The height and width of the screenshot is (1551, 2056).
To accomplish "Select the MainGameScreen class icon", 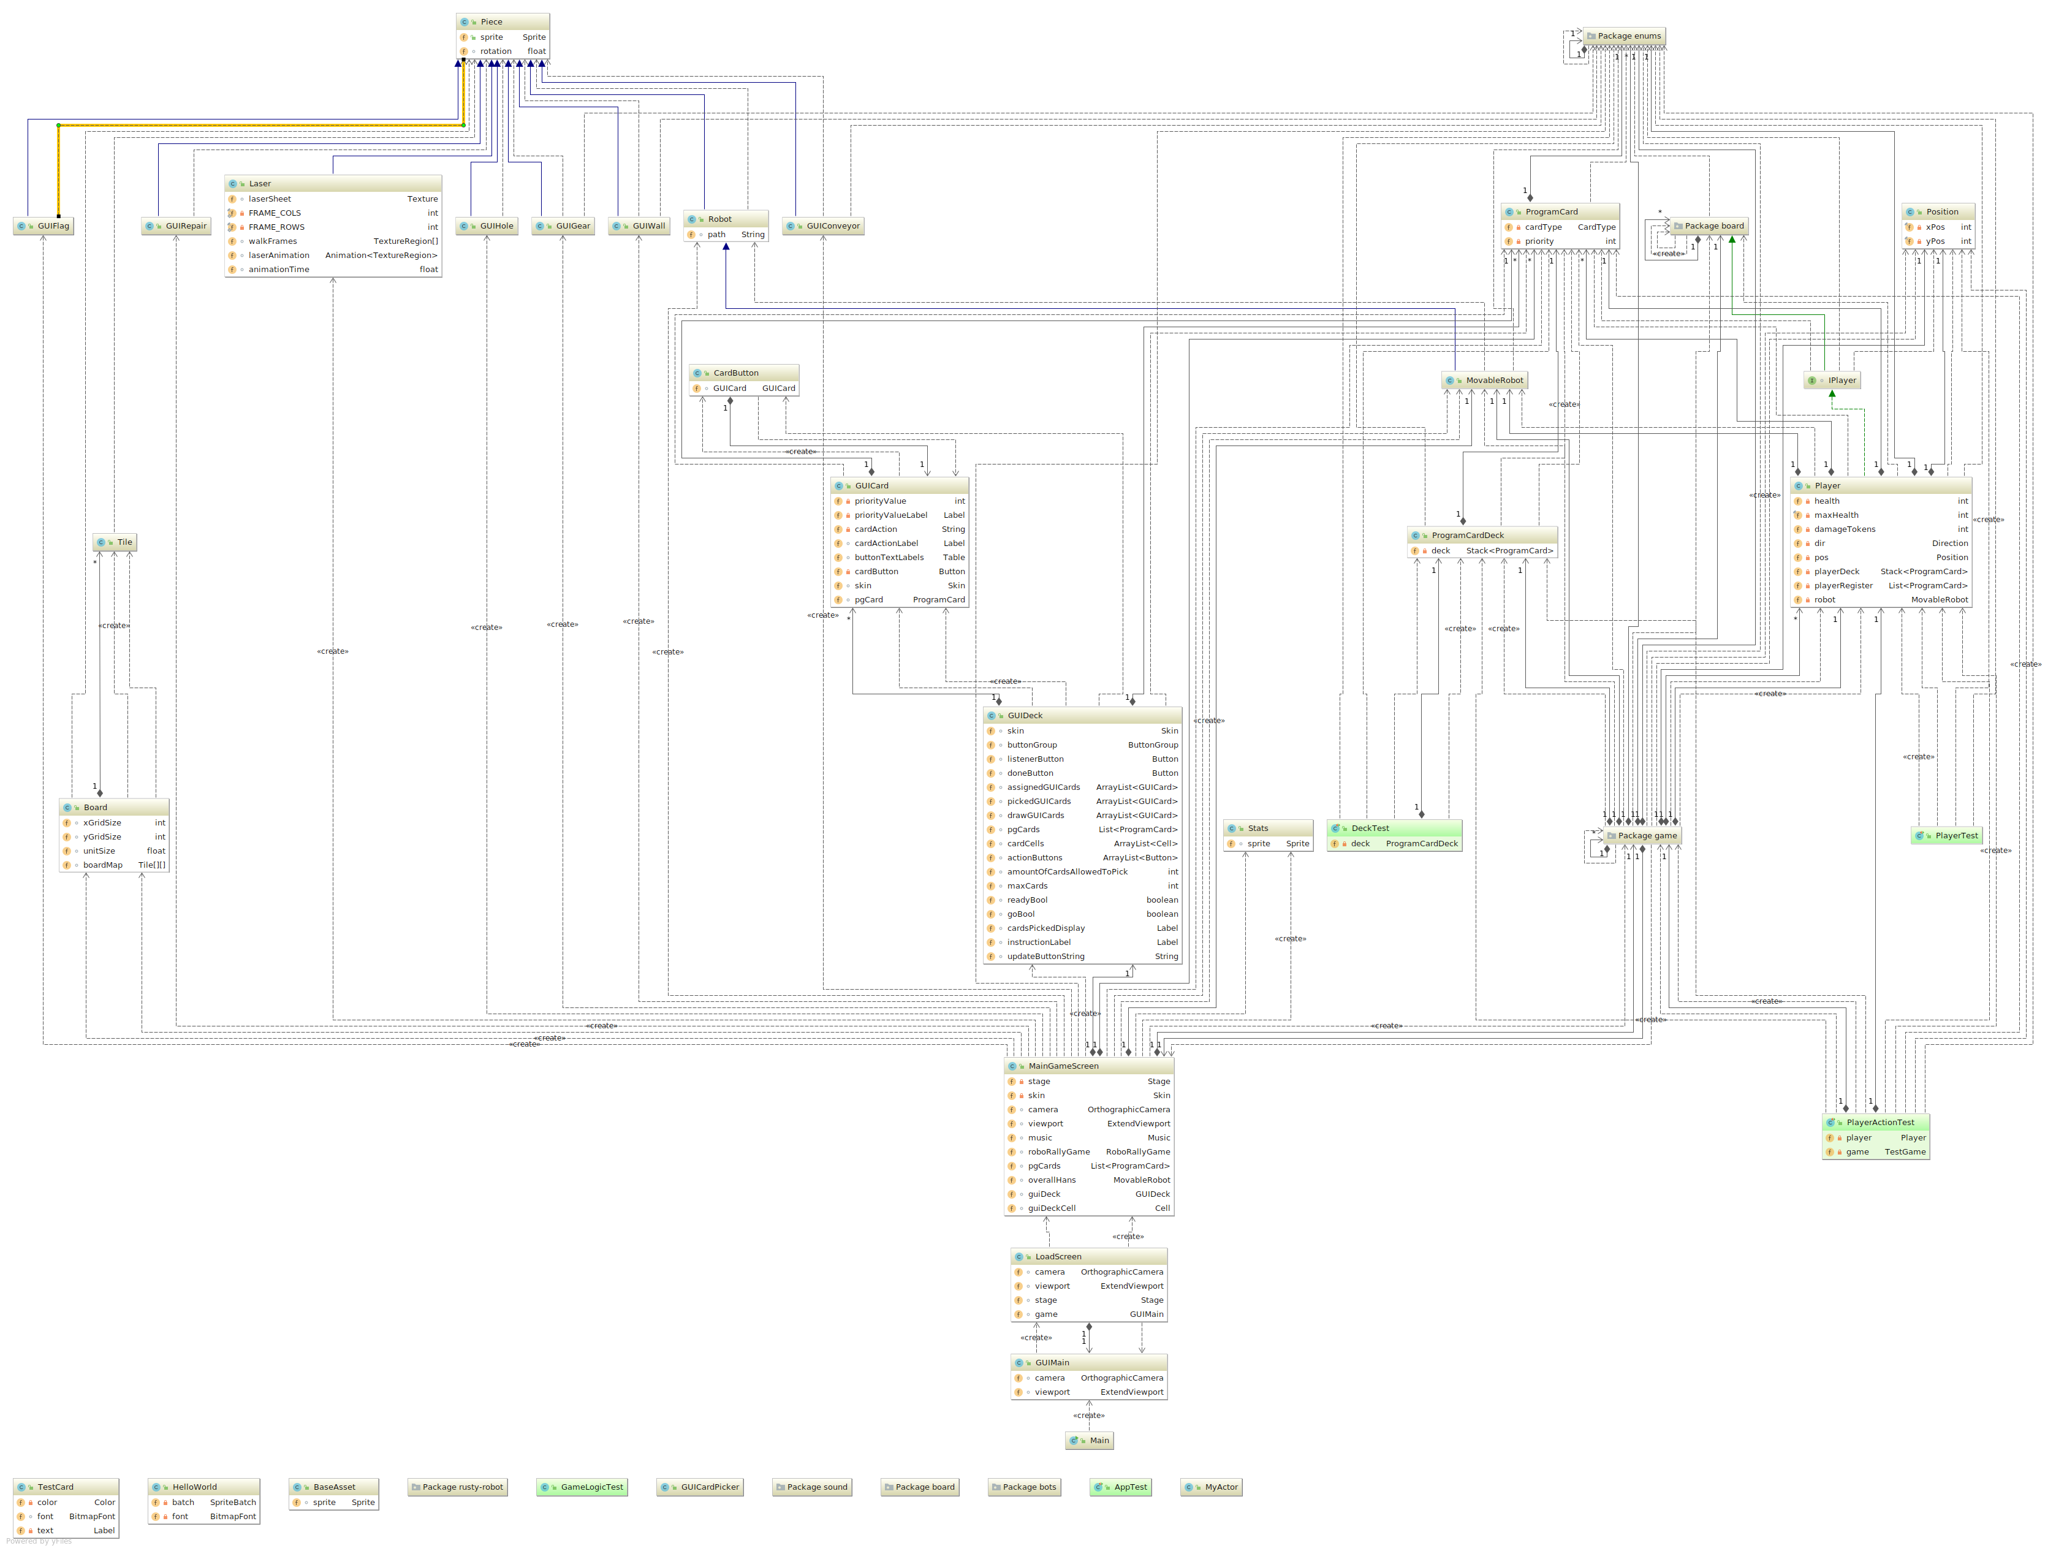I will [x=1013, y=1066].
